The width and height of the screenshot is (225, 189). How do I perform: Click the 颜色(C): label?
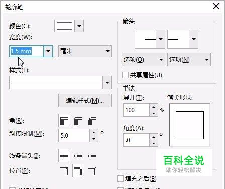(20, 26)
